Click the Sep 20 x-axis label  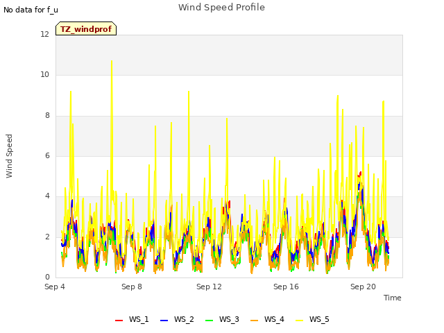363,287
